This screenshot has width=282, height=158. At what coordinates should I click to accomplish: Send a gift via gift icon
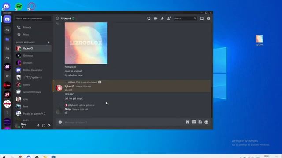(187, 122)
